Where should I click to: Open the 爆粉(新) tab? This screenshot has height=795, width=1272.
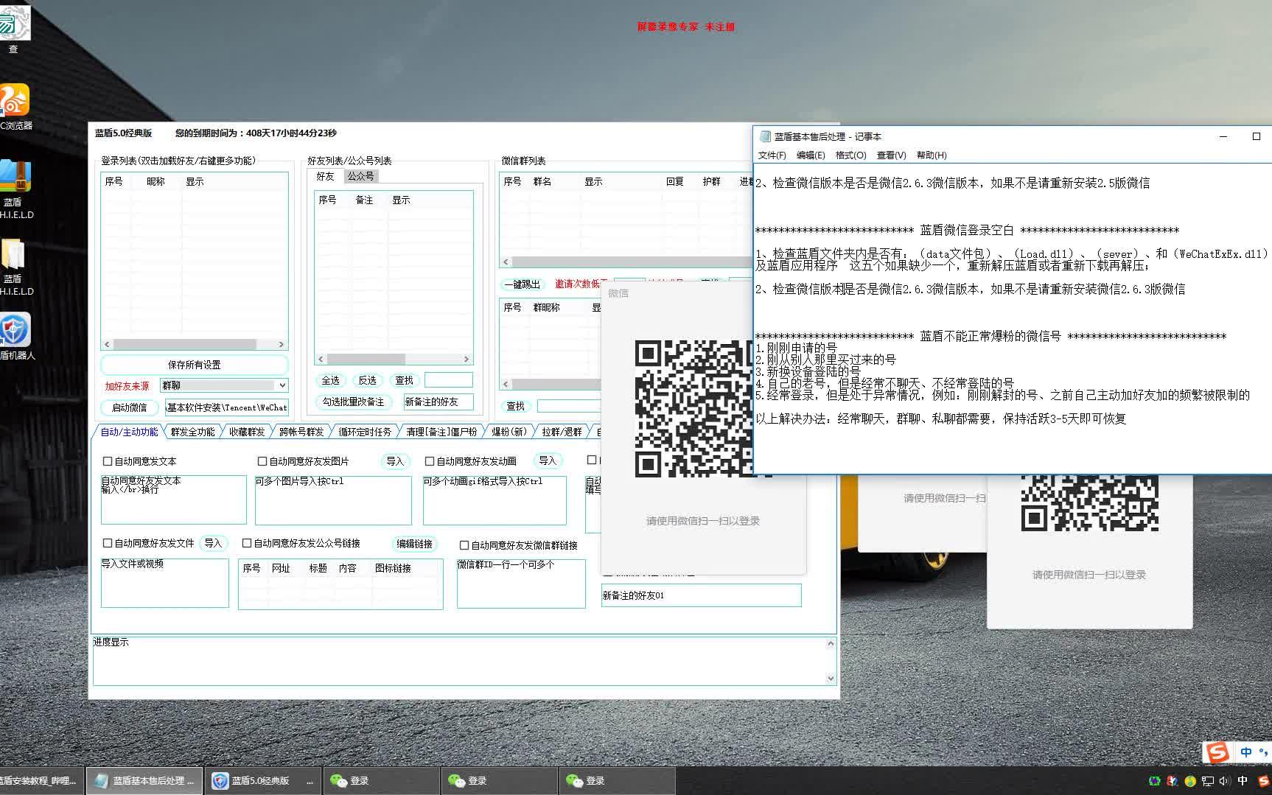tap(509, 432)
